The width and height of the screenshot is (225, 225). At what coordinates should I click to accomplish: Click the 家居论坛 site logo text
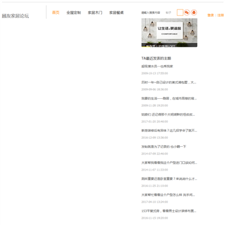[x=15, y=16]
